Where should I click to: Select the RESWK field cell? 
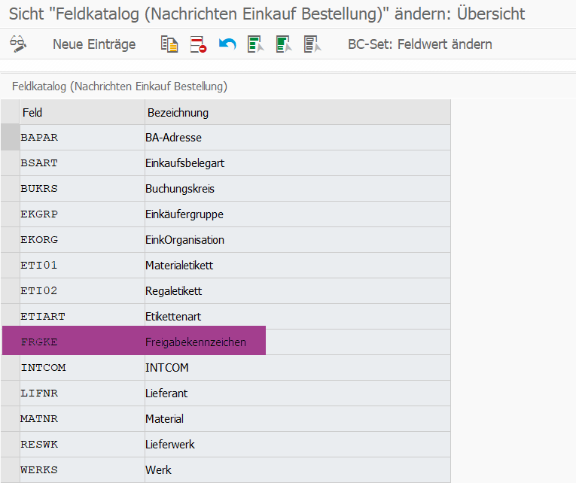point(82,444)
